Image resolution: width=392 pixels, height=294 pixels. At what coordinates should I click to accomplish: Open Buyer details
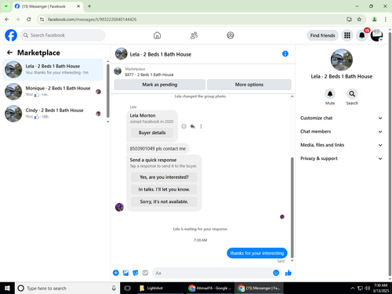point(152,132)
